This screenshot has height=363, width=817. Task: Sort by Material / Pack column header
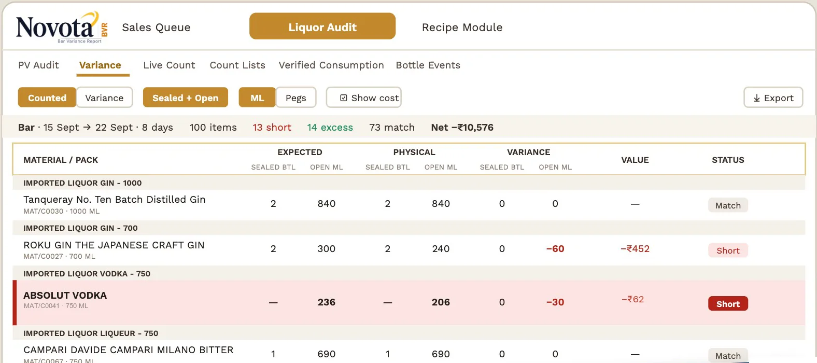coord(61,160)
